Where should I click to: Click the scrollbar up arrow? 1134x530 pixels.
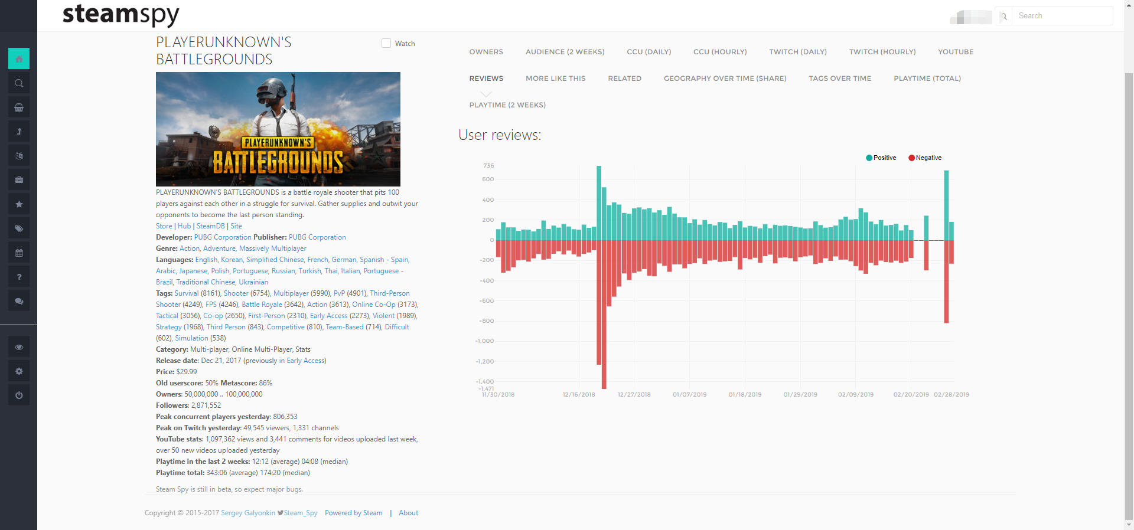[x=1129, y=5]
